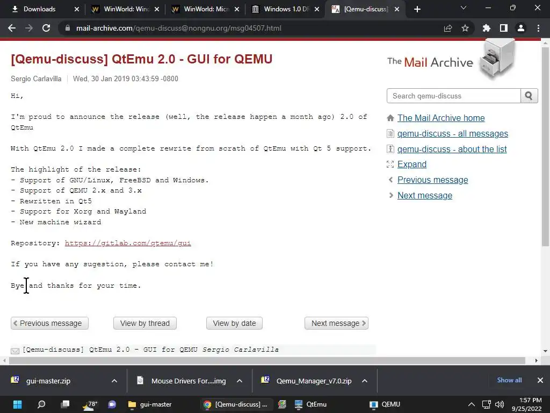Toggle the browser side panel

pos(504,28)
